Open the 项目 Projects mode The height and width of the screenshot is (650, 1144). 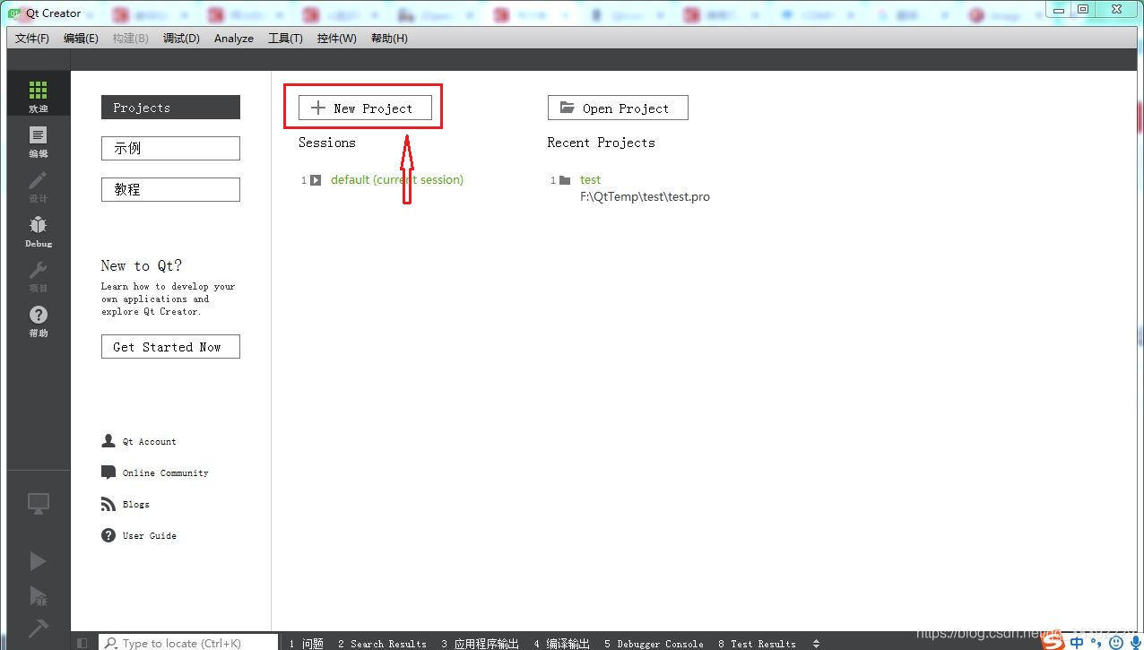[38, 275]
